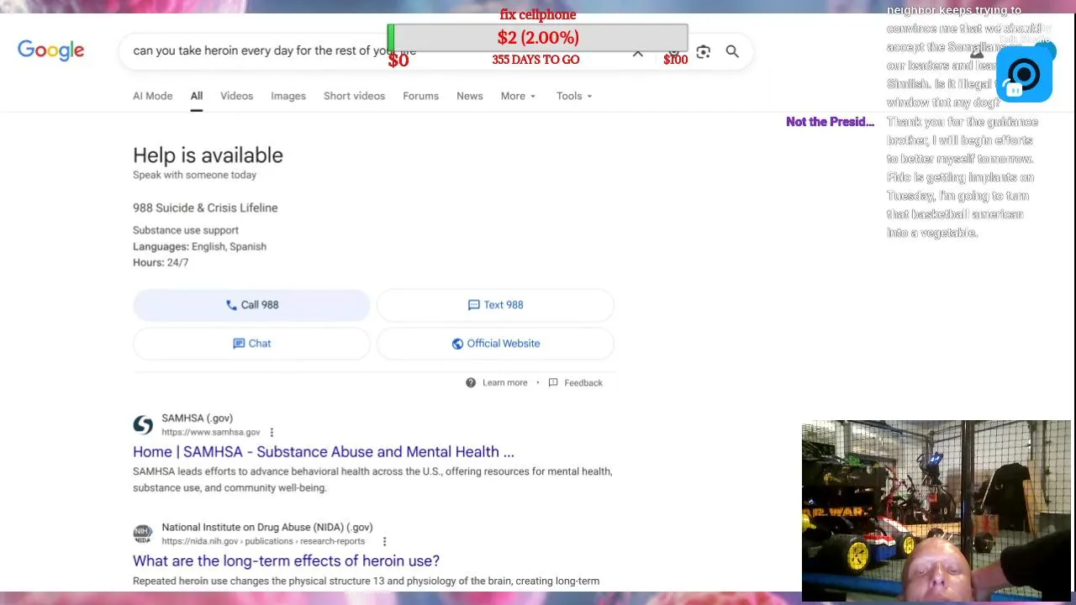Expand the More dropdown
Viewport: 1076px width, 605px height.
[x=518, y=96]
